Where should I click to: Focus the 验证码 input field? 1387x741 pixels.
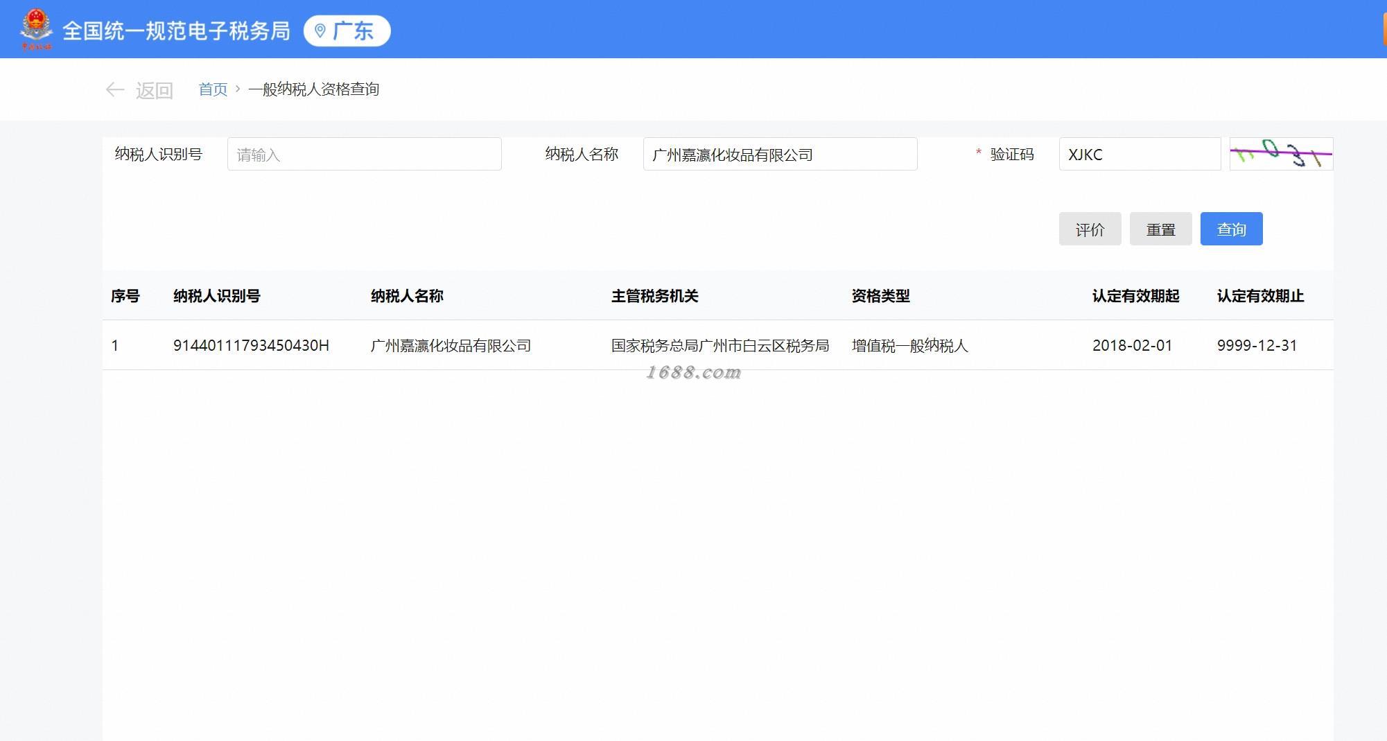tap(1140, 154)
